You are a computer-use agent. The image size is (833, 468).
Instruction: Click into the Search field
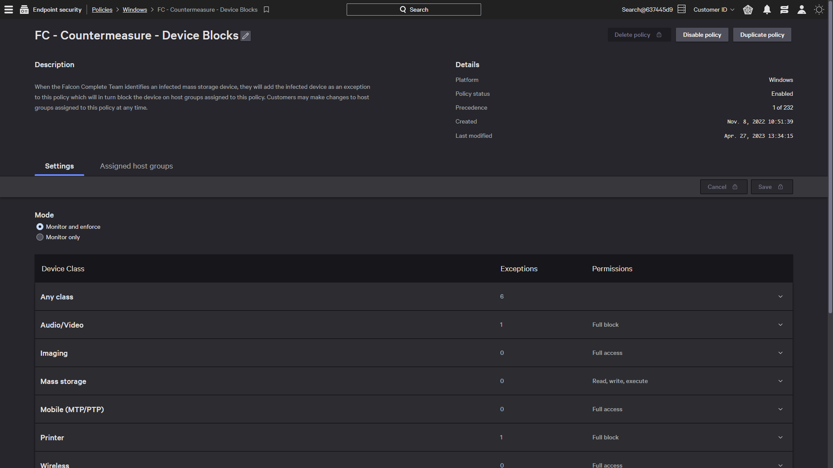[x=414, y=10]
